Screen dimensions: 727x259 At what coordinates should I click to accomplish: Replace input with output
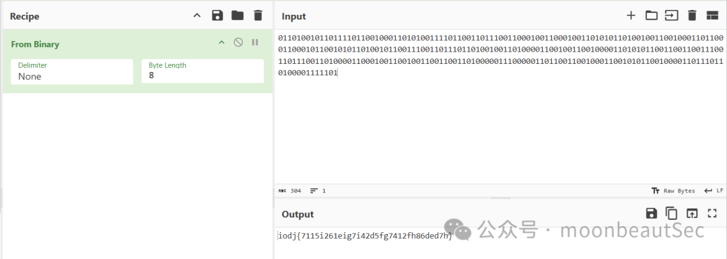click(692, 213)
